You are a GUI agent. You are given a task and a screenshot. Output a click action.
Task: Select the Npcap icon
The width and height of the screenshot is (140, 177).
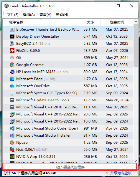12,143
